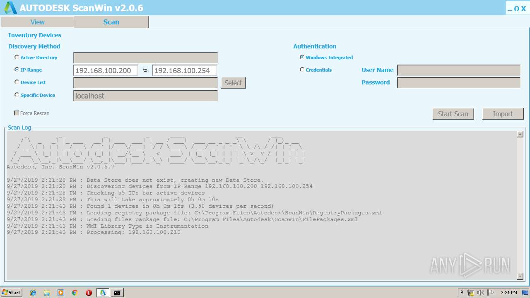Click the Show Desktop button
The width and height of the screenshot is (530, 298).
tap(526, 293)
